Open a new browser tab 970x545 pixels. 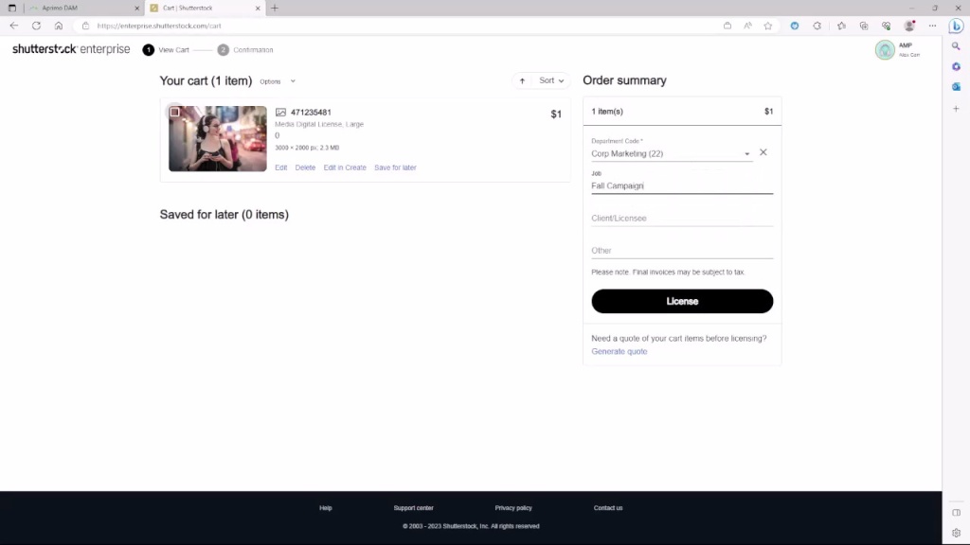point(275,8)
